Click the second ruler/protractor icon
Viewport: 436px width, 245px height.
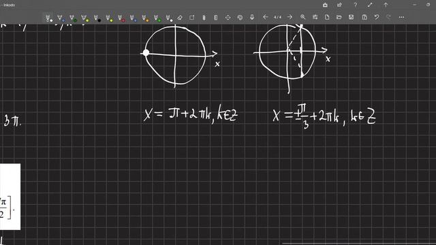216,18
